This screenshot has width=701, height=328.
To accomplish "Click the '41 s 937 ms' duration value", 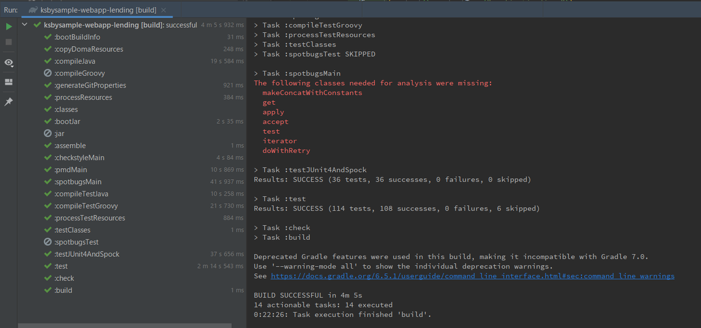I will point(227,182).
